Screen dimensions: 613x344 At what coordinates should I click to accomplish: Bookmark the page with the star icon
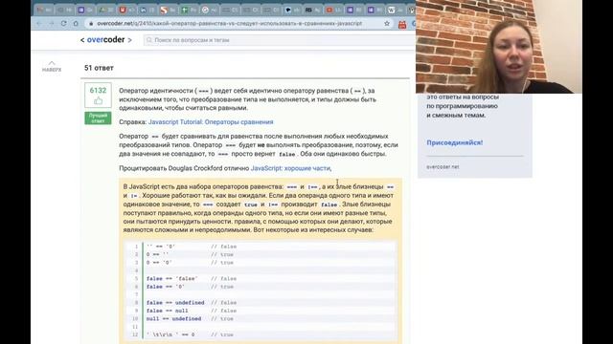click(387, 23)
